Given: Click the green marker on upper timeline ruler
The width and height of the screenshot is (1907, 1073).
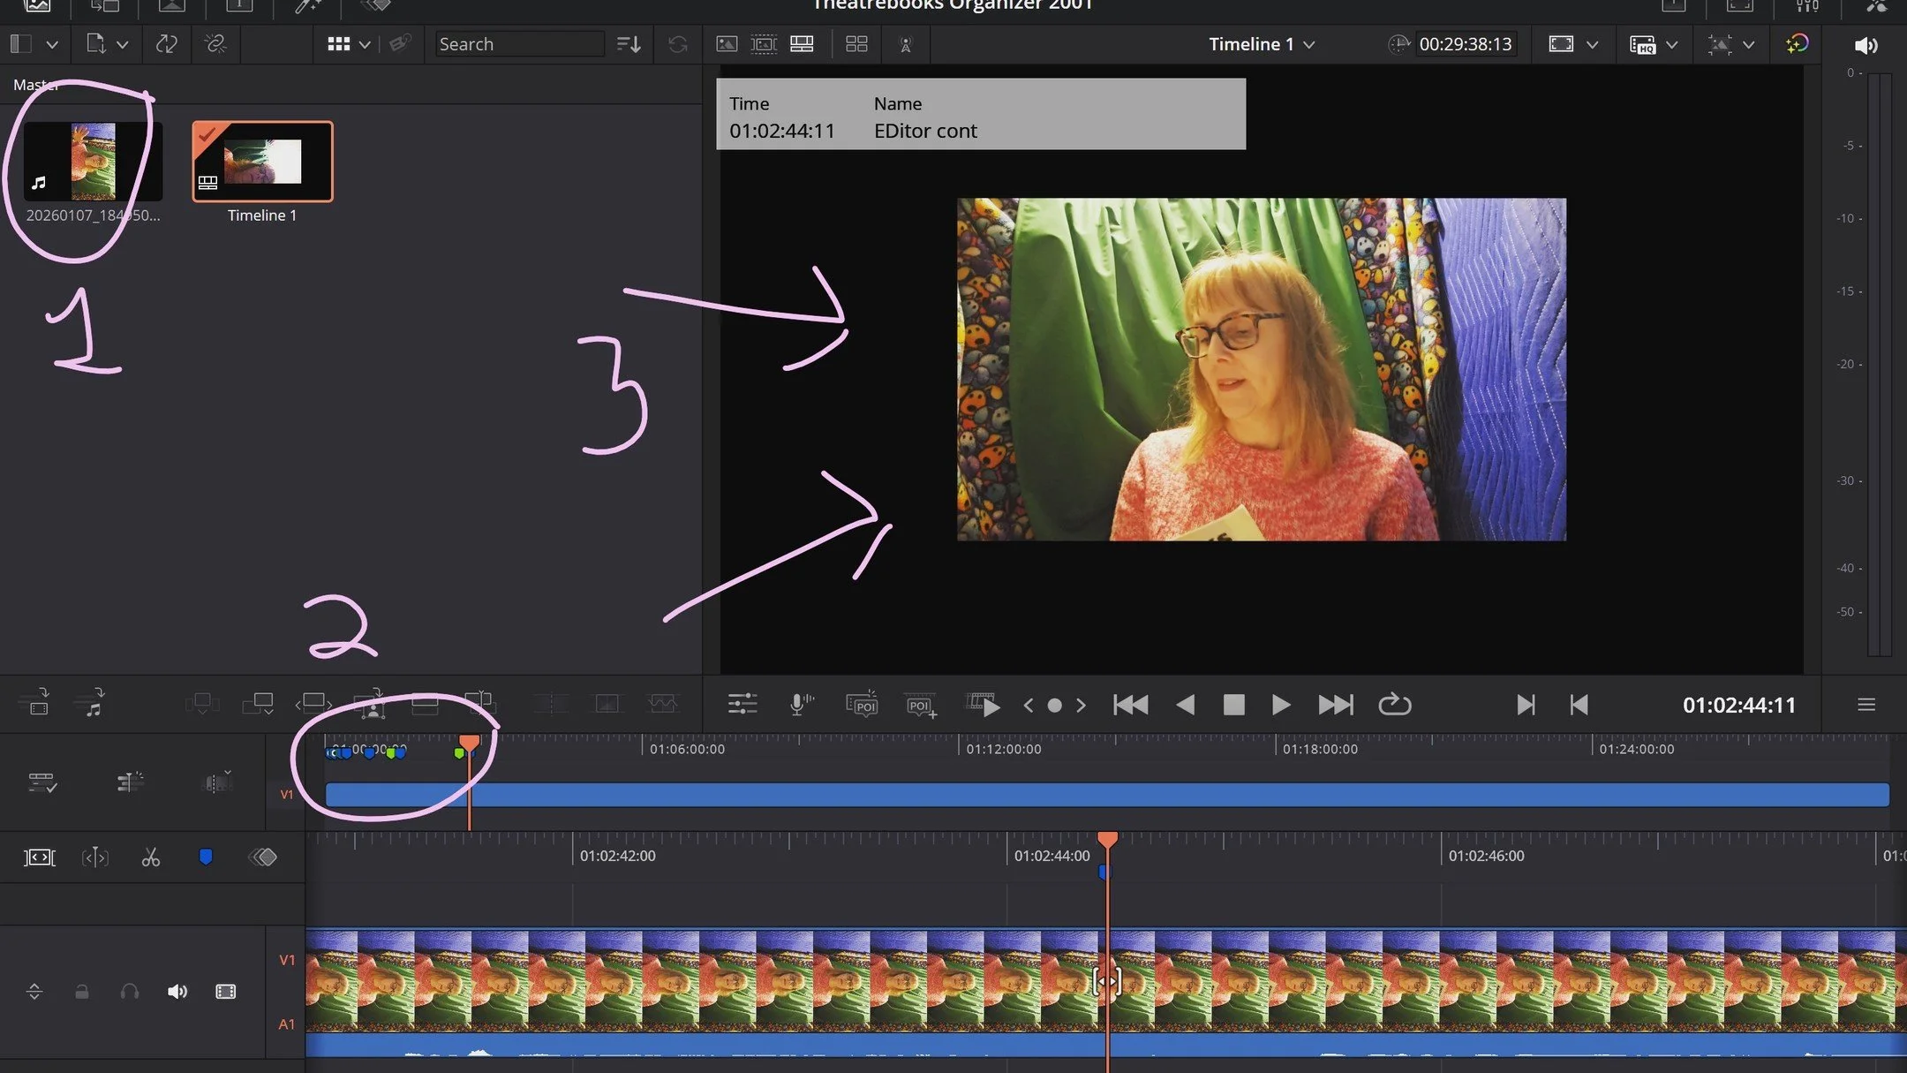Looking at the screenshot, I should (458, 753).
